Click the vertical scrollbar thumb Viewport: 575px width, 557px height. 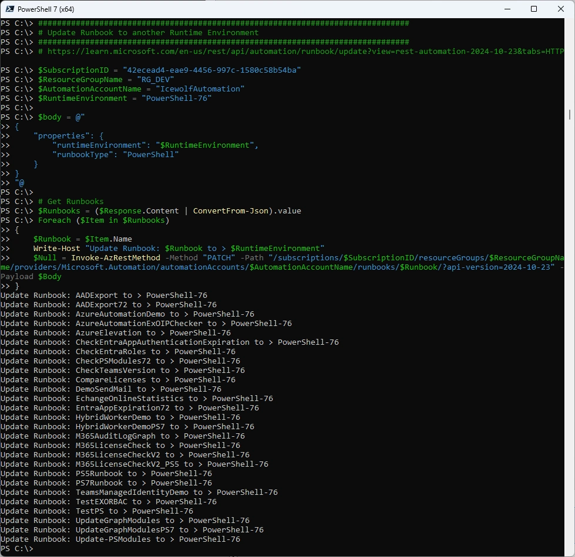coord(570,114)
